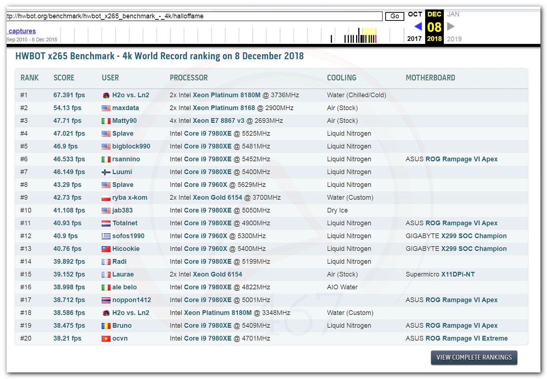
Task: Click the Greek flag beside sofos1990
Action: (x=106, y=236)
